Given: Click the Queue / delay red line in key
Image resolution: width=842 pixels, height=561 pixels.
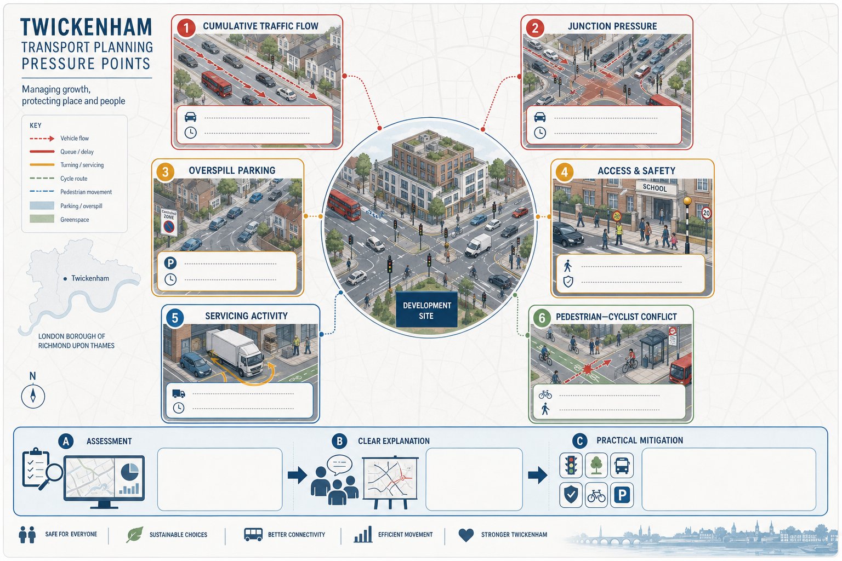Looking at the screenshot, I should point(42,152).
